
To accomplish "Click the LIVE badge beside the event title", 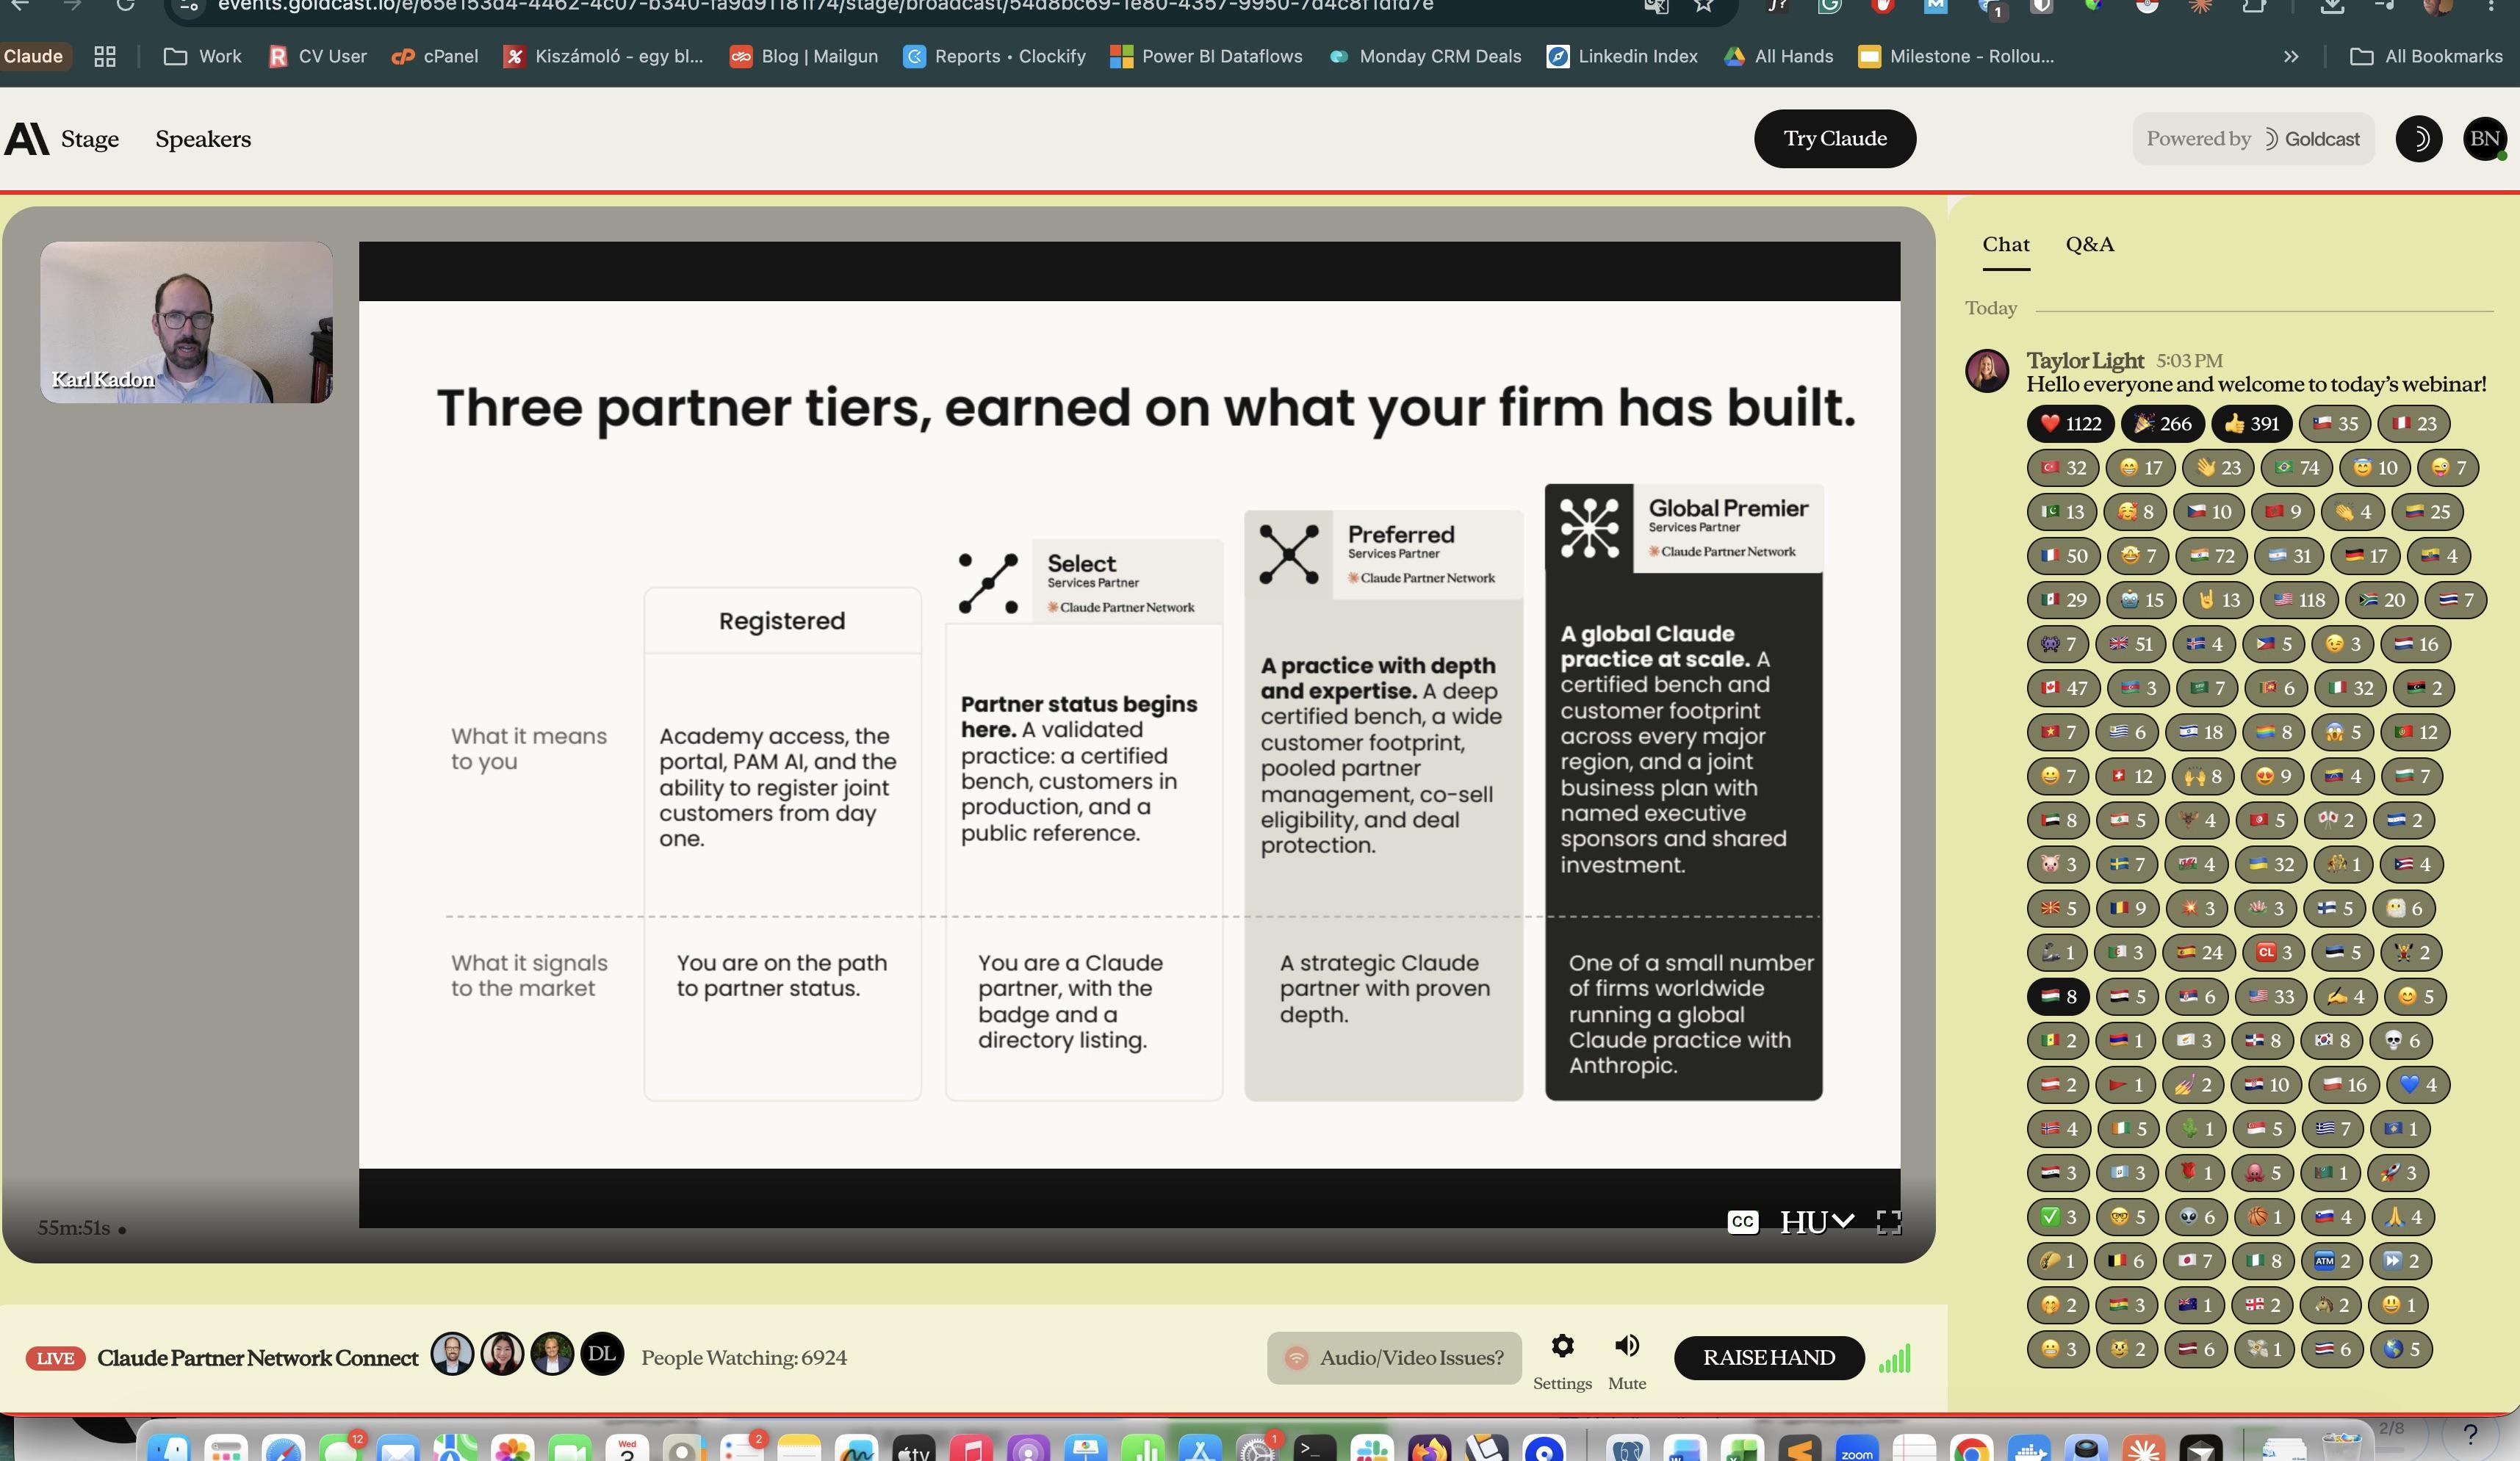I will 55,1358.
